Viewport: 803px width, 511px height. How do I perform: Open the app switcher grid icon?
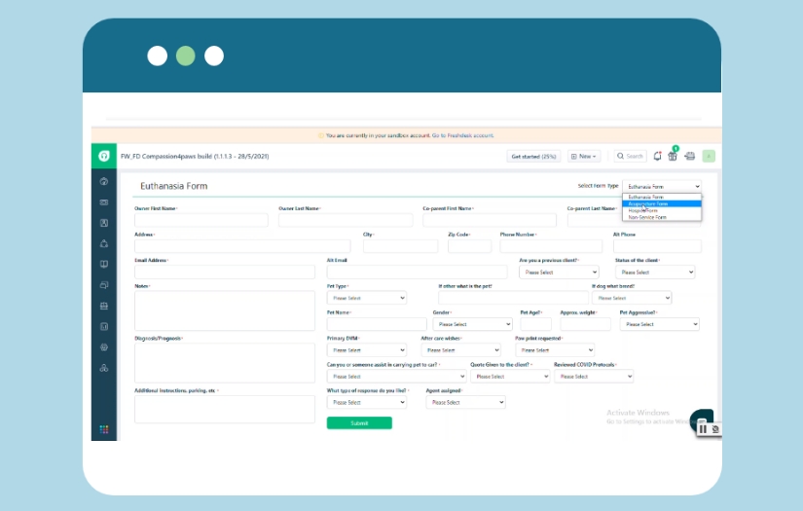pyautogui.click(x=104, y=429)
